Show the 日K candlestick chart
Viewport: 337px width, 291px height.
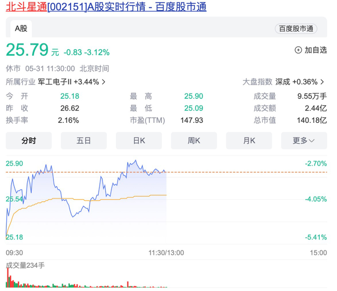[139, 140]
